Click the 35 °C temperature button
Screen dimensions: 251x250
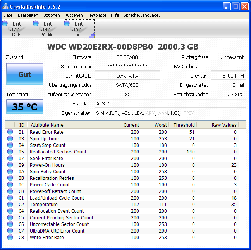pos(25,107)
